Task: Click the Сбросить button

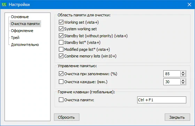Action: click(67, 117)
